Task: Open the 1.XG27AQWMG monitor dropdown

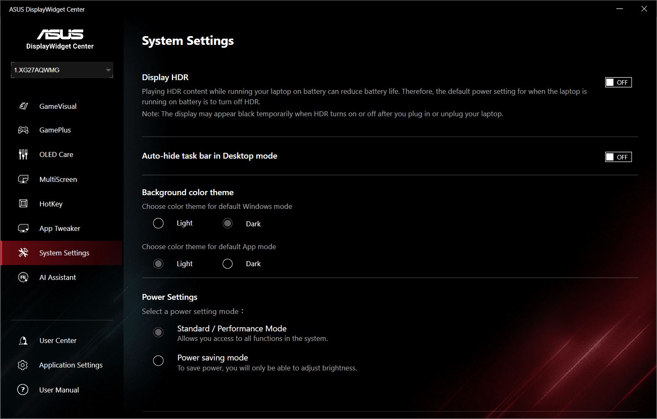Action: click(62, 70)
